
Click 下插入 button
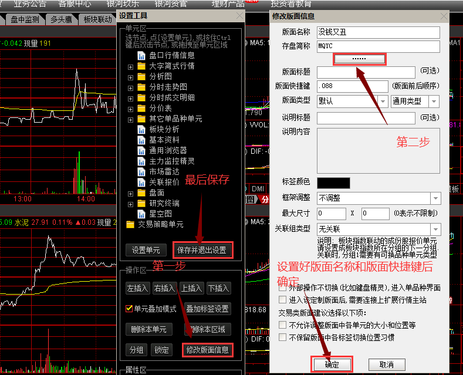pos(218,288)
